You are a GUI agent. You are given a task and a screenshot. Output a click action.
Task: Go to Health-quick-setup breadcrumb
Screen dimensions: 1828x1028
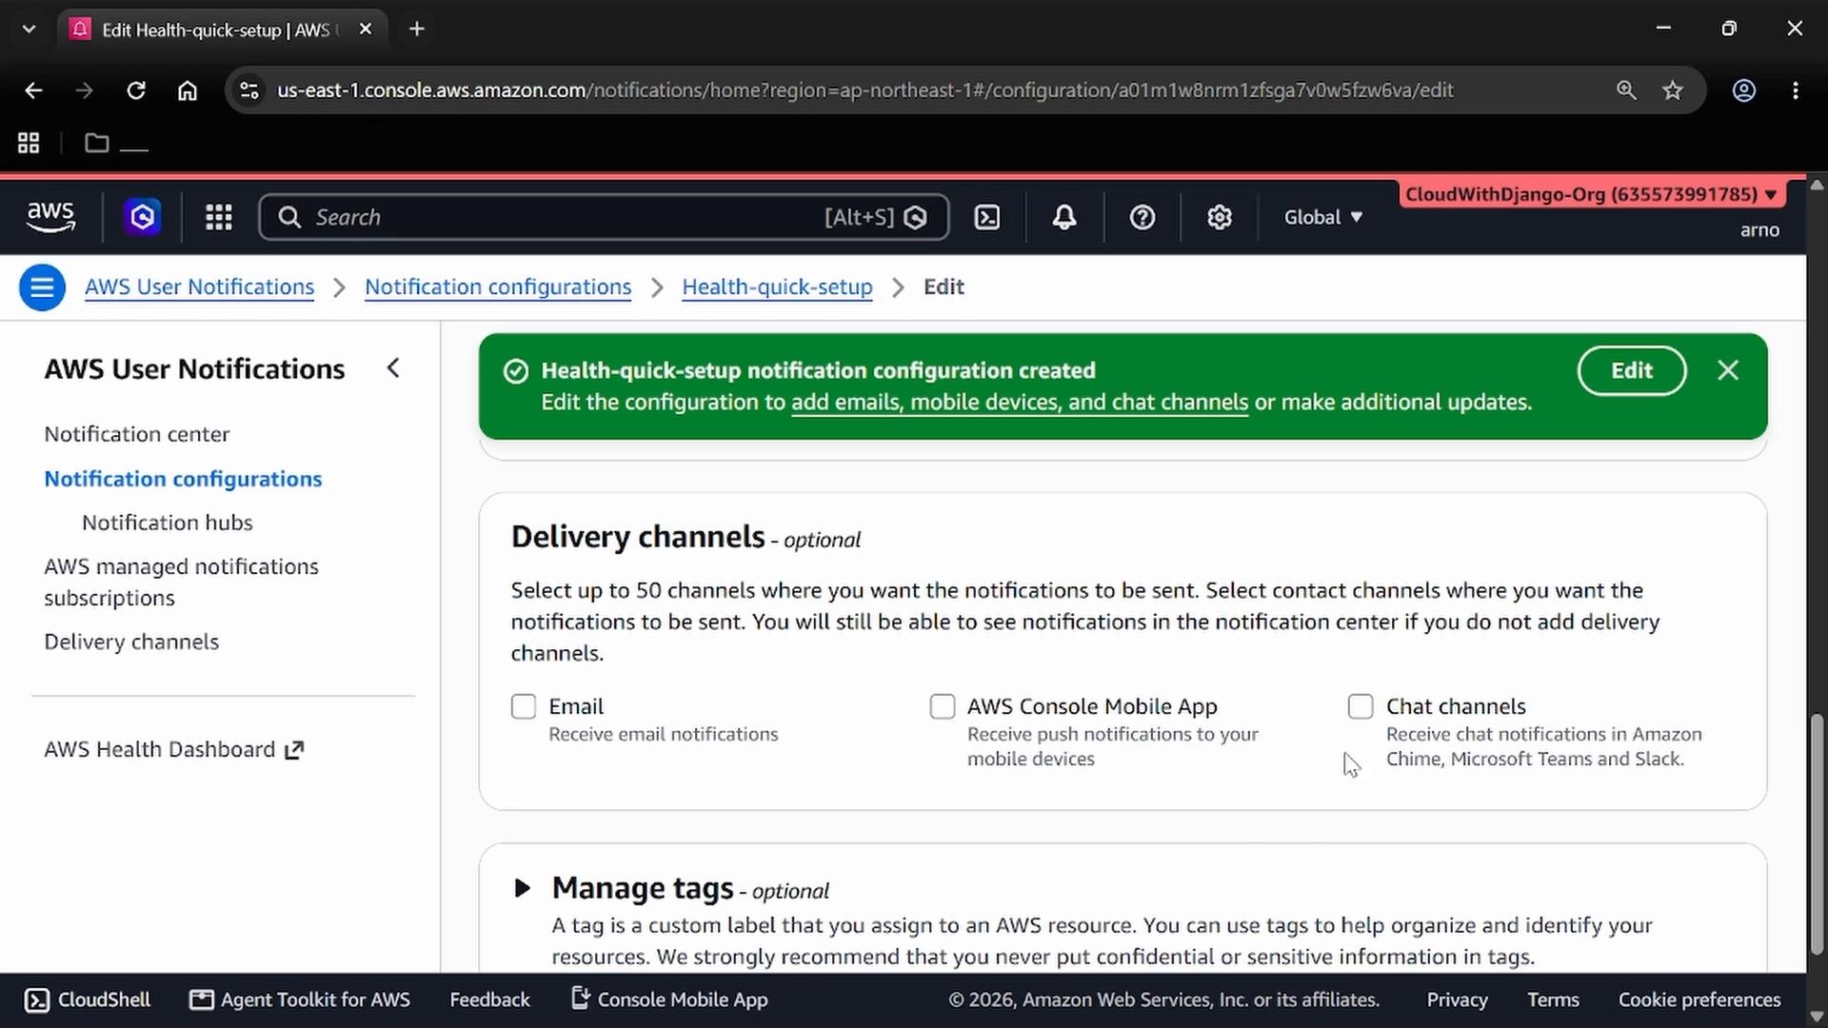[x=777, y=287]
